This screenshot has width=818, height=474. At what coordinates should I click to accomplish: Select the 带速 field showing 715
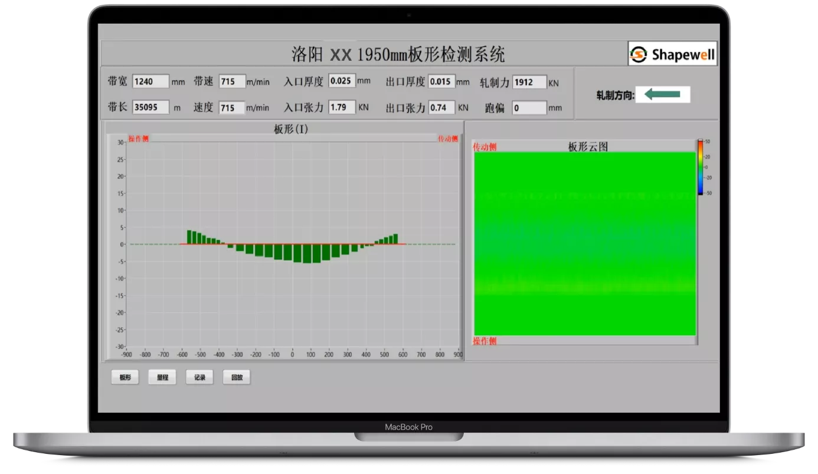pos(232,82)
